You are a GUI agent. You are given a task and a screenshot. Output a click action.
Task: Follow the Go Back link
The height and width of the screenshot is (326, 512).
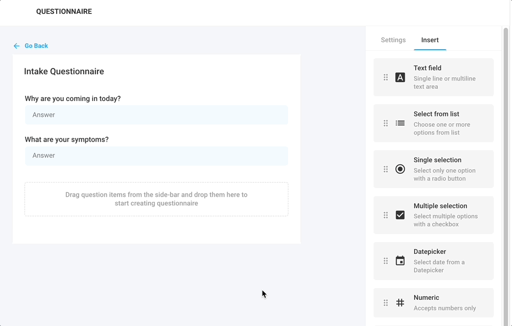[36, 46]
